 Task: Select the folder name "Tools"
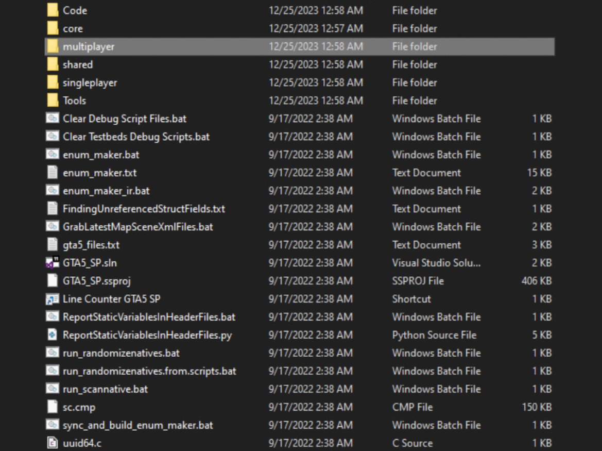pos(75,101)
